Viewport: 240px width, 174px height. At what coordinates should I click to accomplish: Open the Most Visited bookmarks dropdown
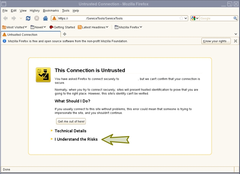pos(15,27)
